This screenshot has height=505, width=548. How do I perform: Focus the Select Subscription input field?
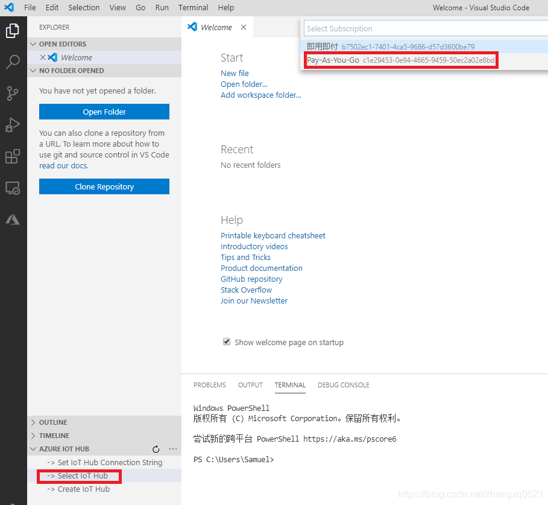pyautogui.click(x=426, y=28)
